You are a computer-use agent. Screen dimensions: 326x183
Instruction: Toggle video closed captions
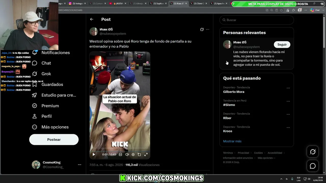[x=120, y=154]
